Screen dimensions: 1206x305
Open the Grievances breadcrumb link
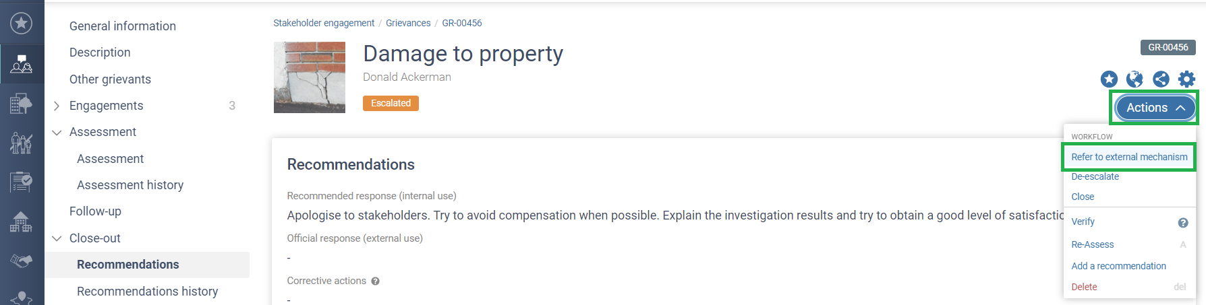(x=408, y=23)
